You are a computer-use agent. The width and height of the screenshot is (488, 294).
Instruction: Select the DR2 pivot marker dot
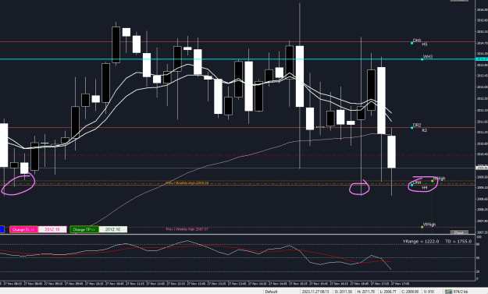411,128
